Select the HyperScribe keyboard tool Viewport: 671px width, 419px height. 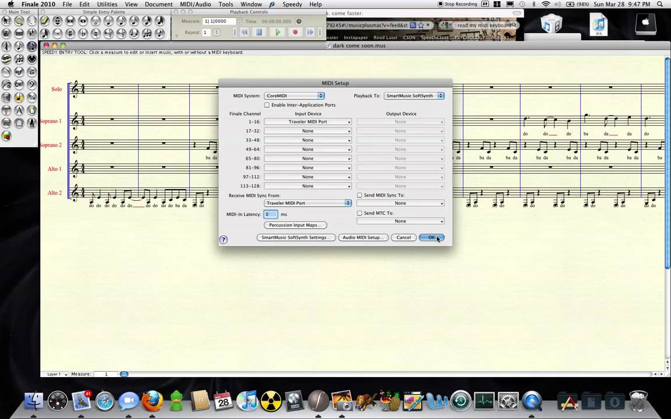point(6,59)
